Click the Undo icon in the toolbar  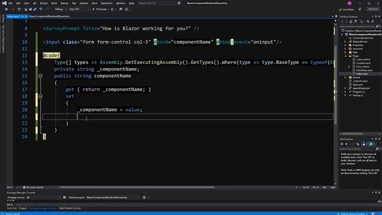[x=41, y=10]
